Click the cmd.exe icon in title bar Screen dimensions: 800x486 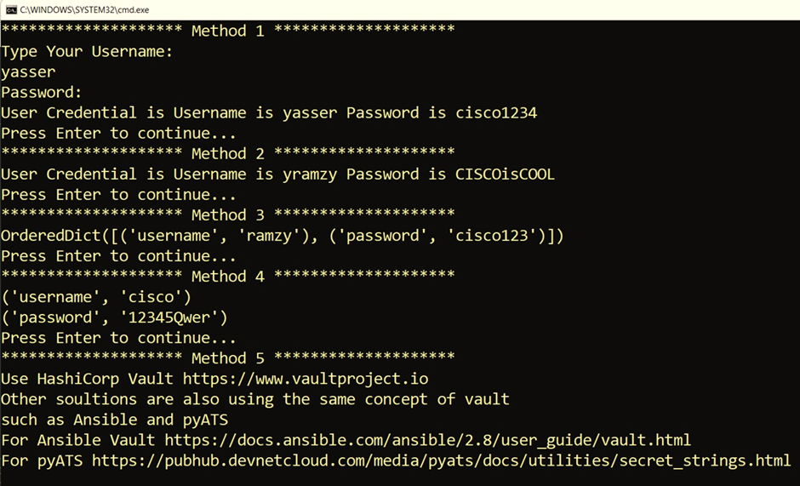(x=11, y=9)
